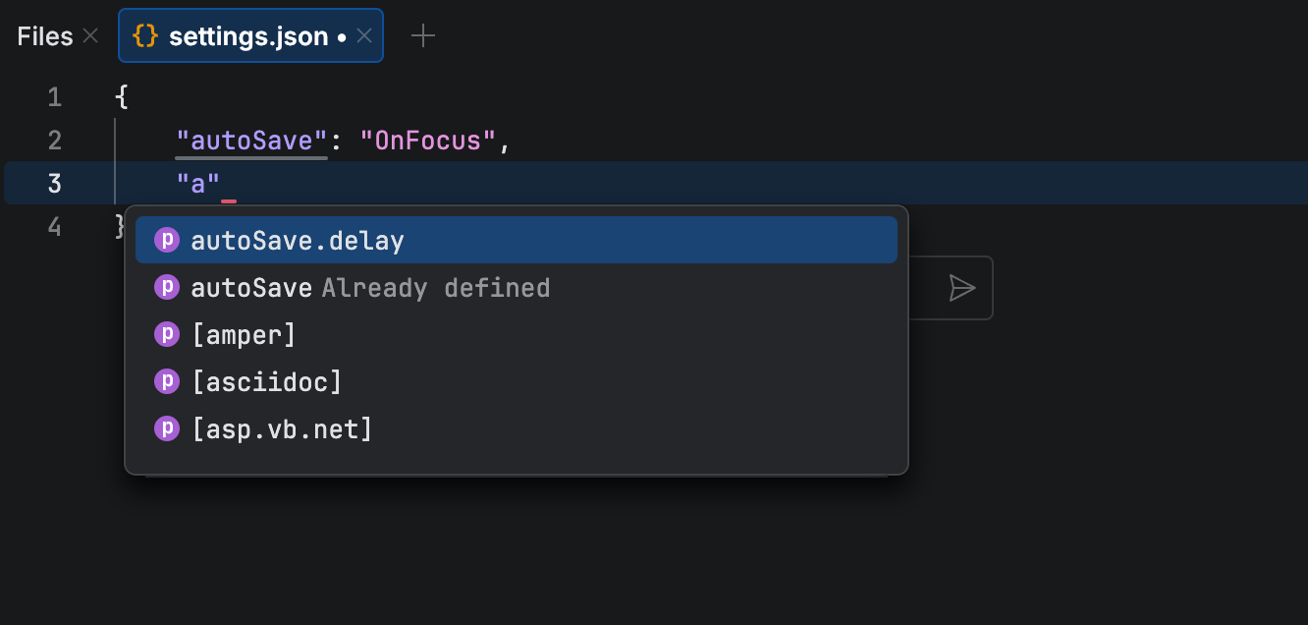Click the property icon beside [amper]
1308x625 pixels.
(166, 334)
